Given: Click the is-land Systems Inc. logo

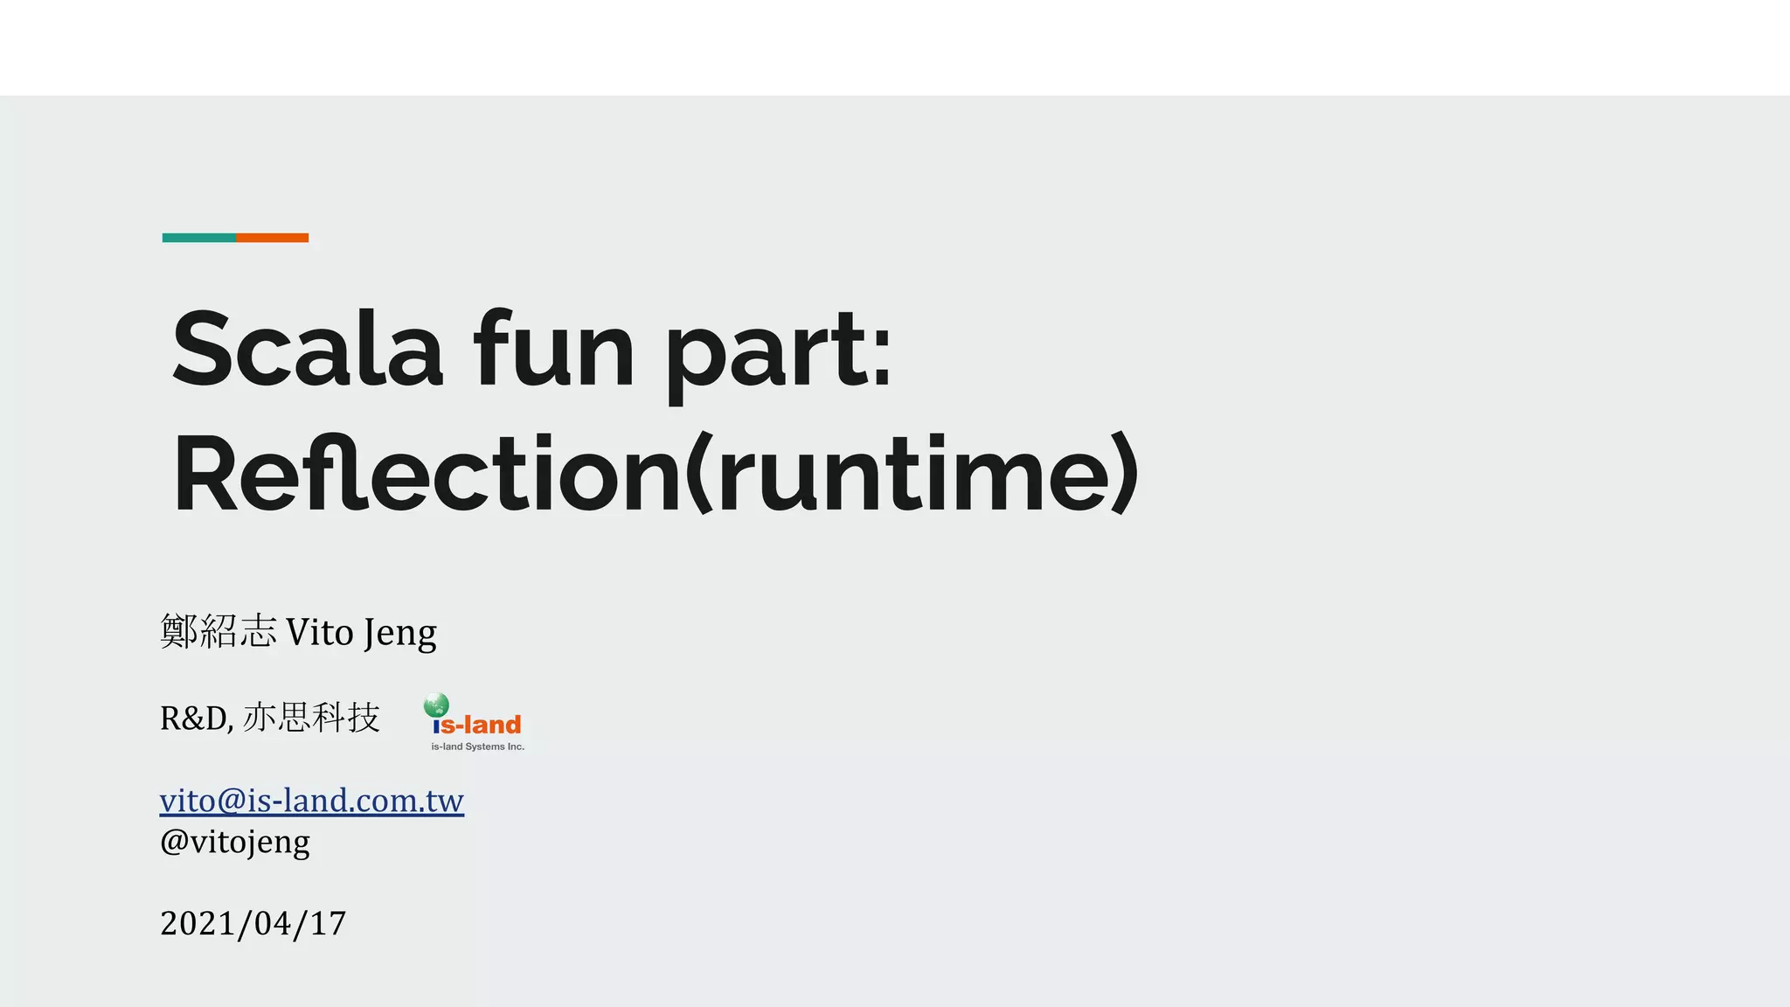Looking at the screenshot, I should (475, 723).
